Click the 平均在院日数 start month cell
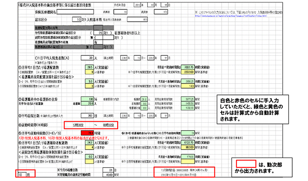The height and width of the screenshot is (181, 308). pyautogui.click(x=137, y=116)
